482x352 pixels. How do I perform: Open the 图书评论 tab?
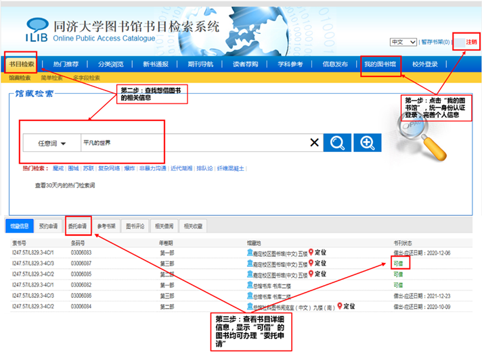coord(135,226)
